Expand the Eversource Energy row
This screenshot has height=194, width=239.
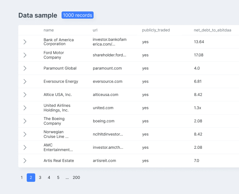click(x=25, y=82)
